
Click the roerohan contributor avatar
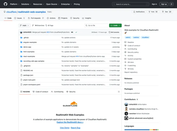coord(126,114)
